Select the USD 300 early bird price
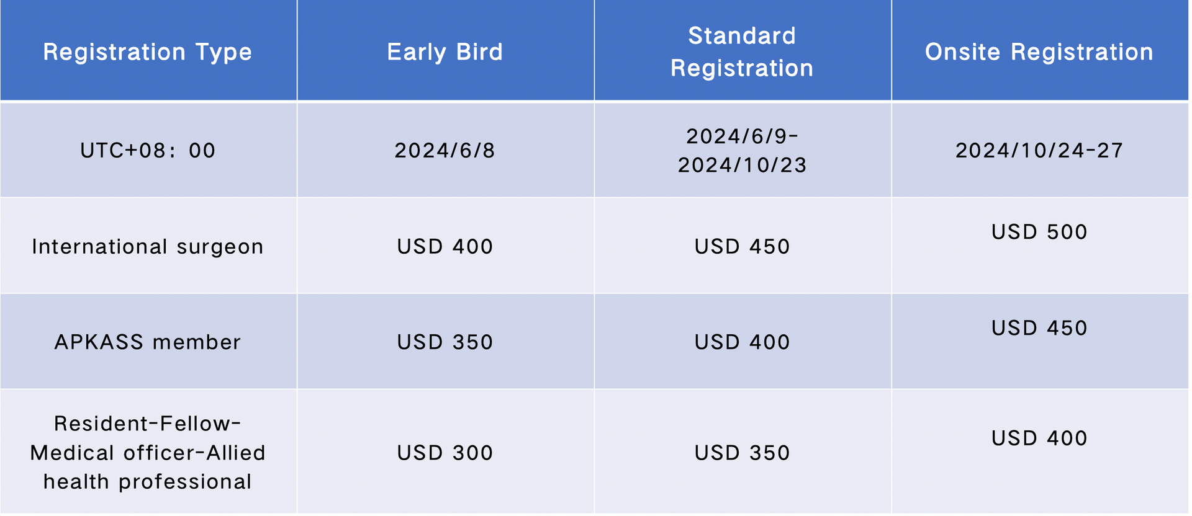The image size is (1192, 516). 445,453
